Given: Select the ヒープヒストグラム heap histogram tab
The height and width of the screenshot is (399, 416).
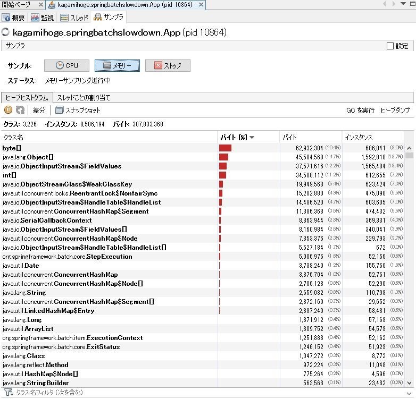Looking at the screenshot, I should click(27, 98).
